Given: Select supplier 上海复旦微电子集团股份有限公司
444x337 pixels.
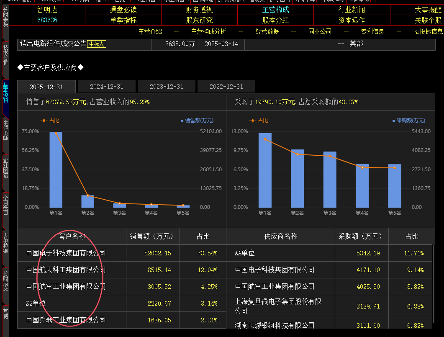Looking at the screenshot, I should tap(278, 306).
